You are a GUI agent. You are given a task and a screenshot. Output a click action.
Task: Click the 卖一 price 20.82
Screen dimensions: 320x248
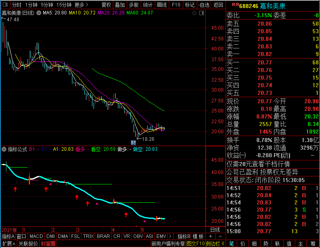tap(265, 54)
